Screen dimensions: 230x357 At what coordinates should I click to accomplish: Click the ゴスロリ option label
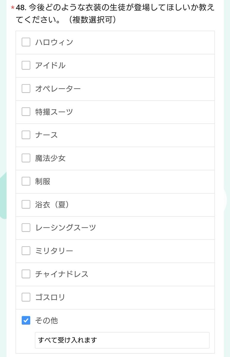coord(50,297)
